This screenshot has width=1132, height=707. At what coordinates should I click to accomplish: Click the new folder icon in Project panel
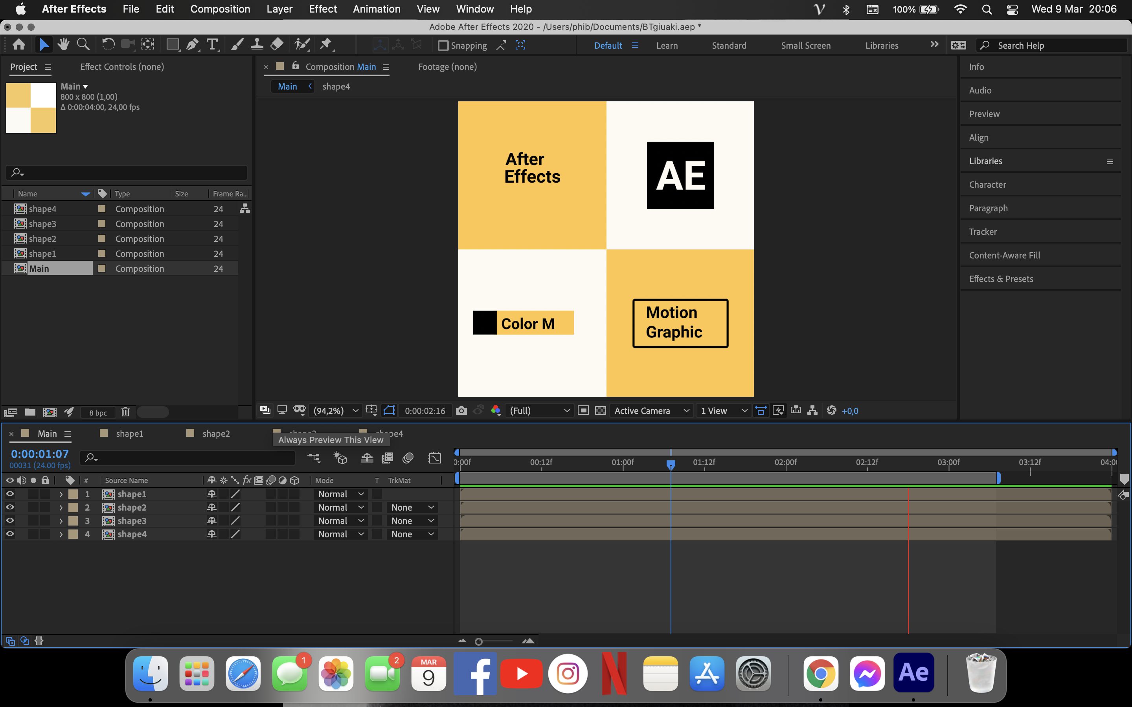[x=30, y=412]
